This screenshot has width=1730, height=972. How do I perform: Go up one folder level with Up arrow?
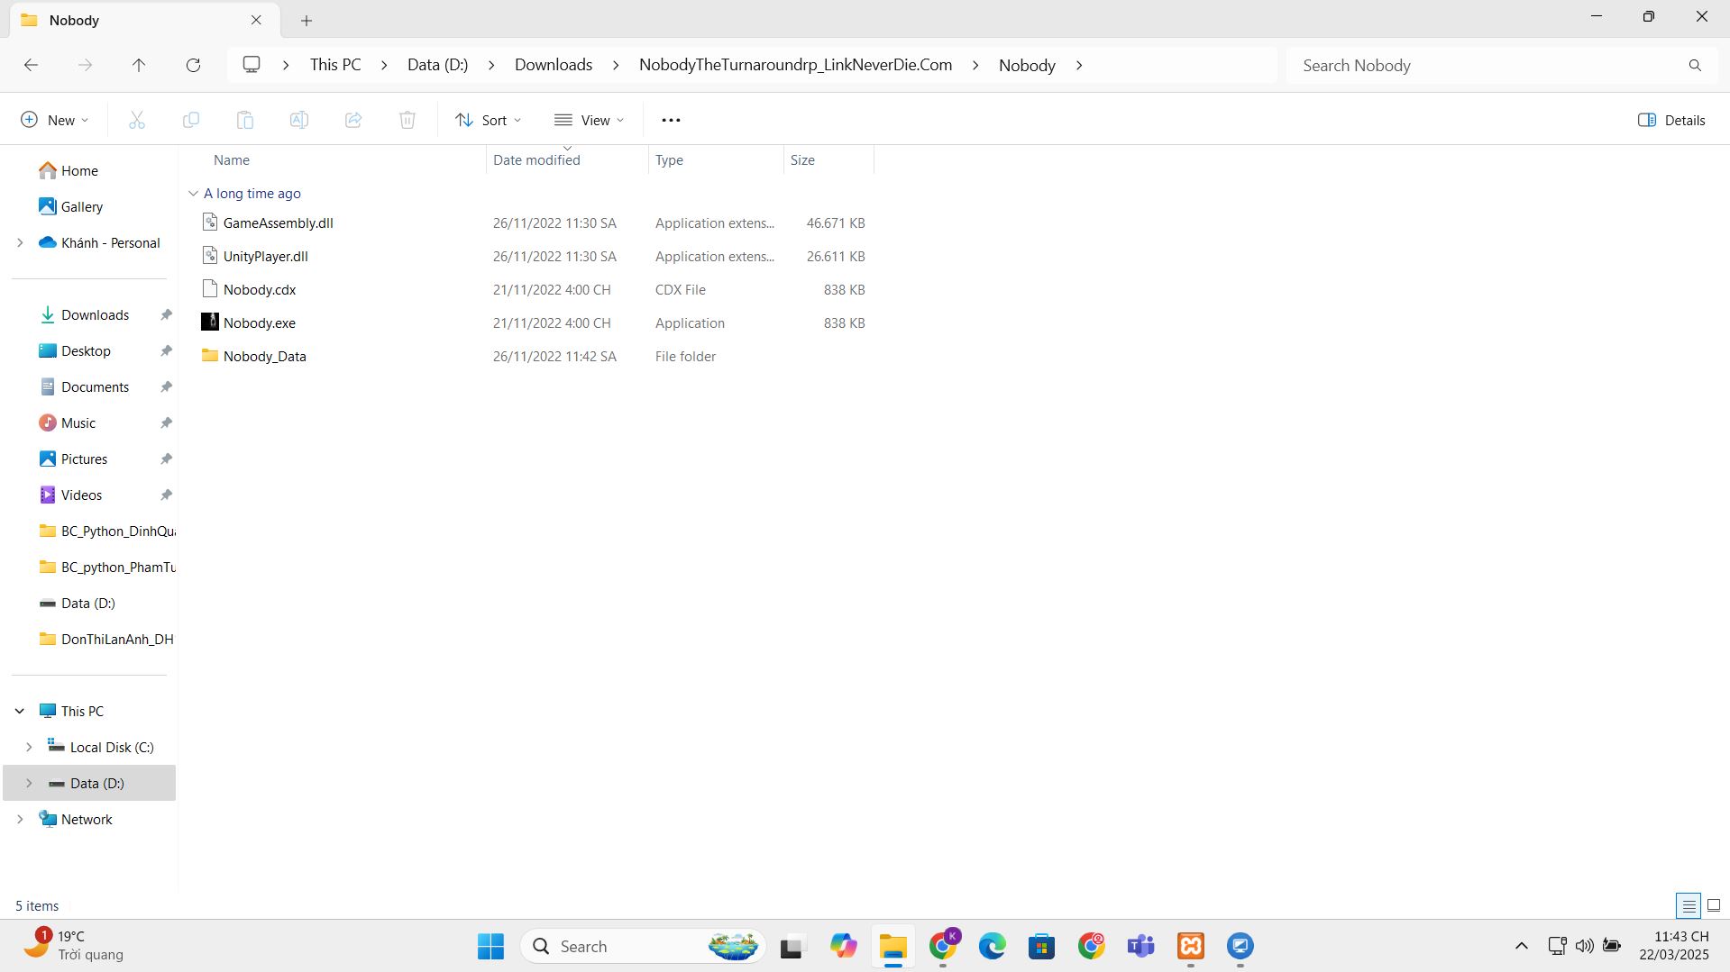pos(139,65)
